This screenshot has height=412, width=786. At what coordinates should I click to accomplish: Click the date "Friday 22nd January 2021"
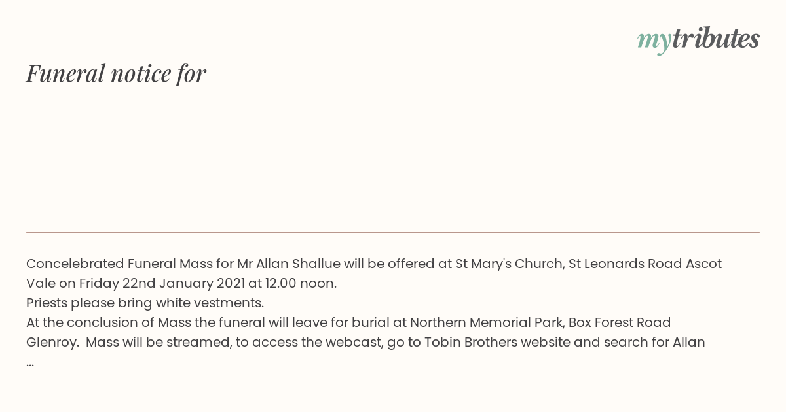(162, 284)
